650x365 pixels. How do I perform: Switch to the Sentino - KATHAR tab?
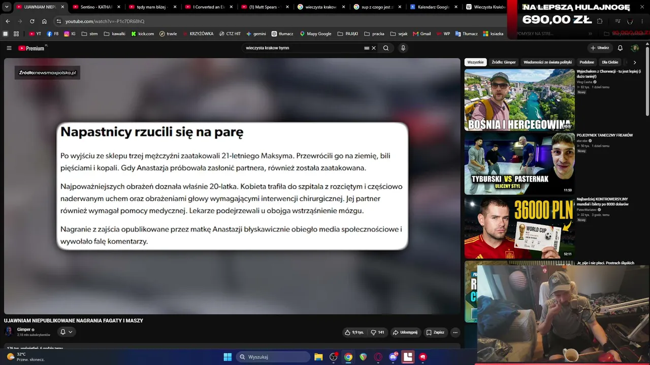click(96, 7)
